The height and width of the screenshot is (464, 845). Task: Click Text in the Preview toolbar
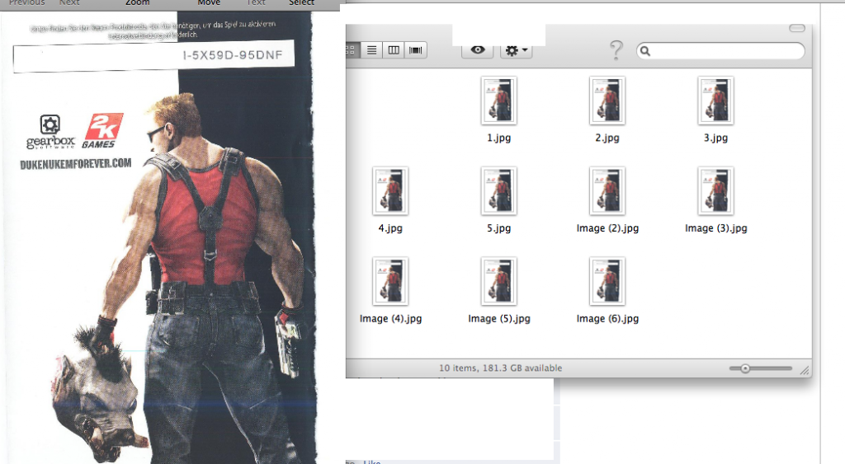(256, 2)
